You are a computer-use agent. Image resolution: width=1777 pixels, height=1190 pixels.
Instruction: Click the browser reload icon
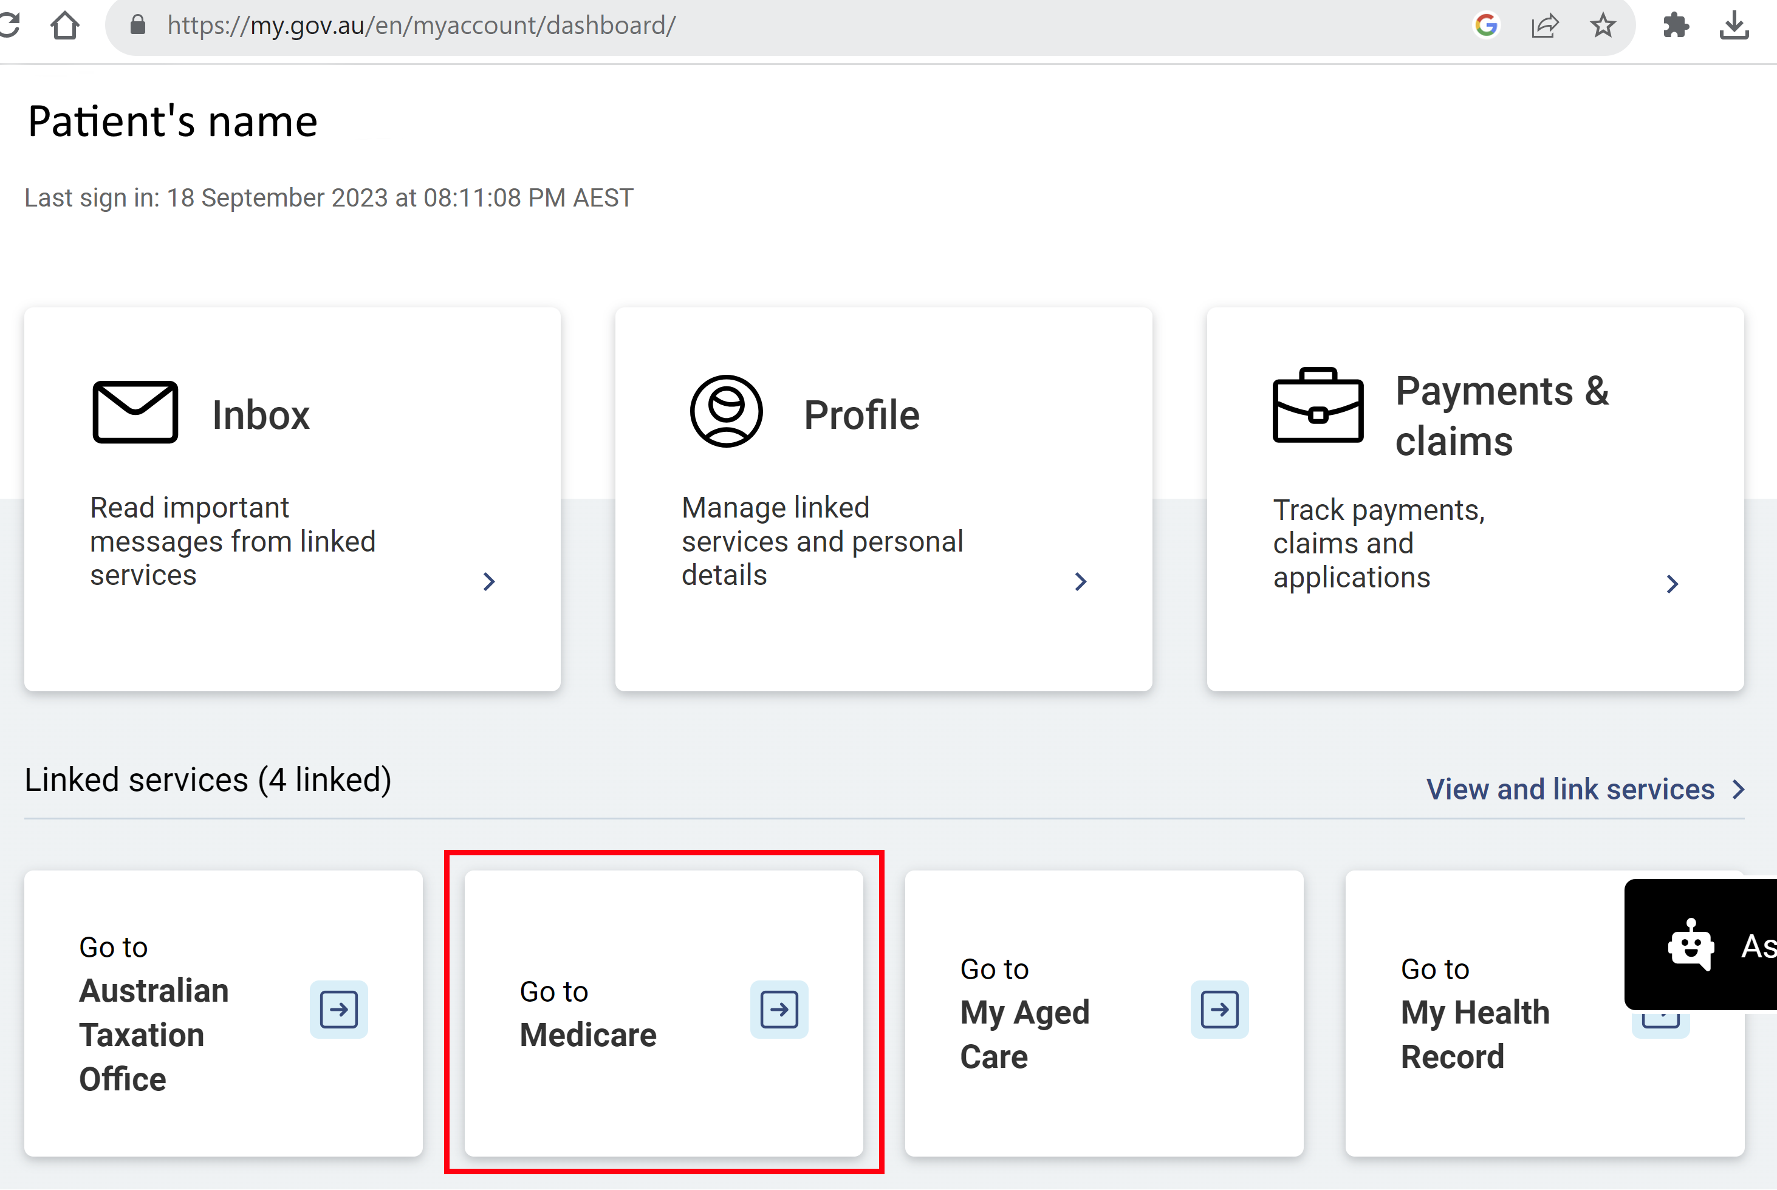click(9, 26)
